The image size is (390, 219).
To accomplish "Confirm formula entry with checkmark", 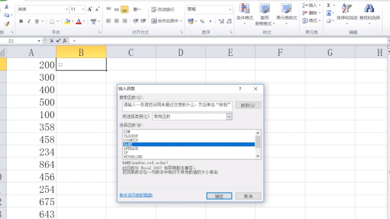I will [58, 41].
